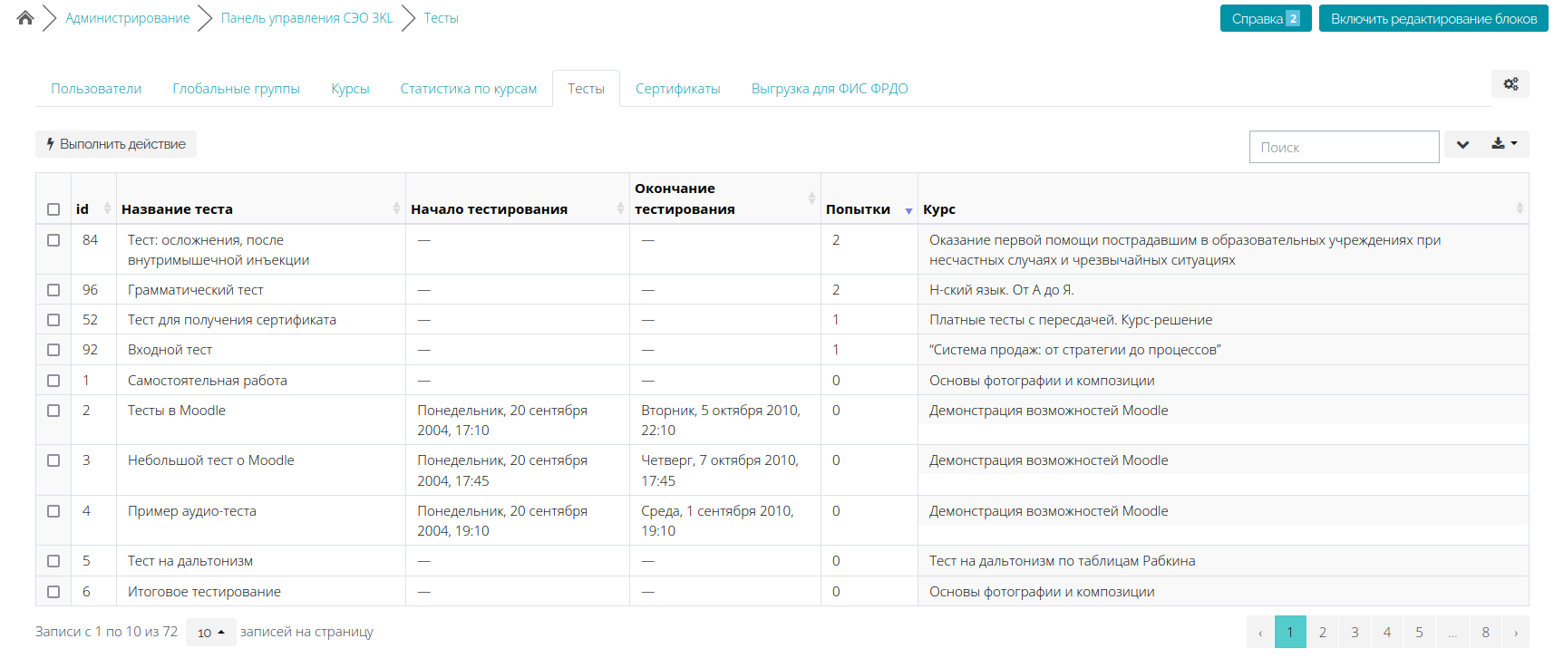The width and height of the screenshot is (1554, 668).
Task: Sort by Начало тестирования column
Action: (620, 208)
